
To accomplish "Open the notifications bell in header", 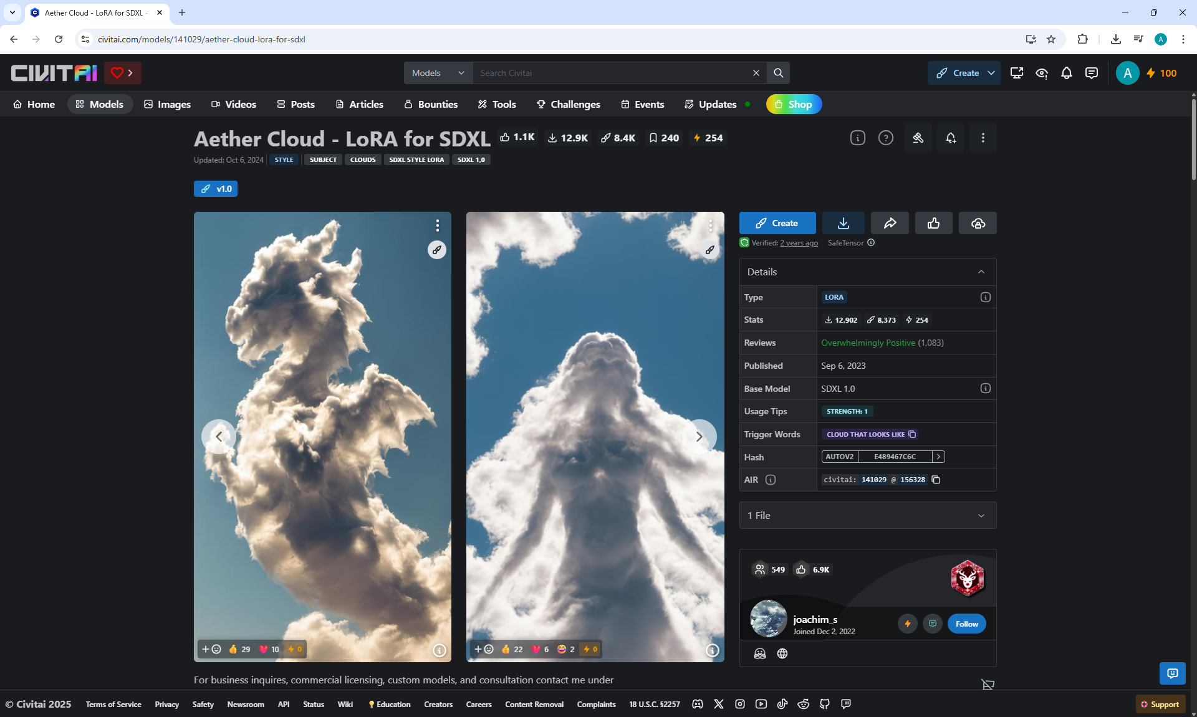I will (1067, 73).
